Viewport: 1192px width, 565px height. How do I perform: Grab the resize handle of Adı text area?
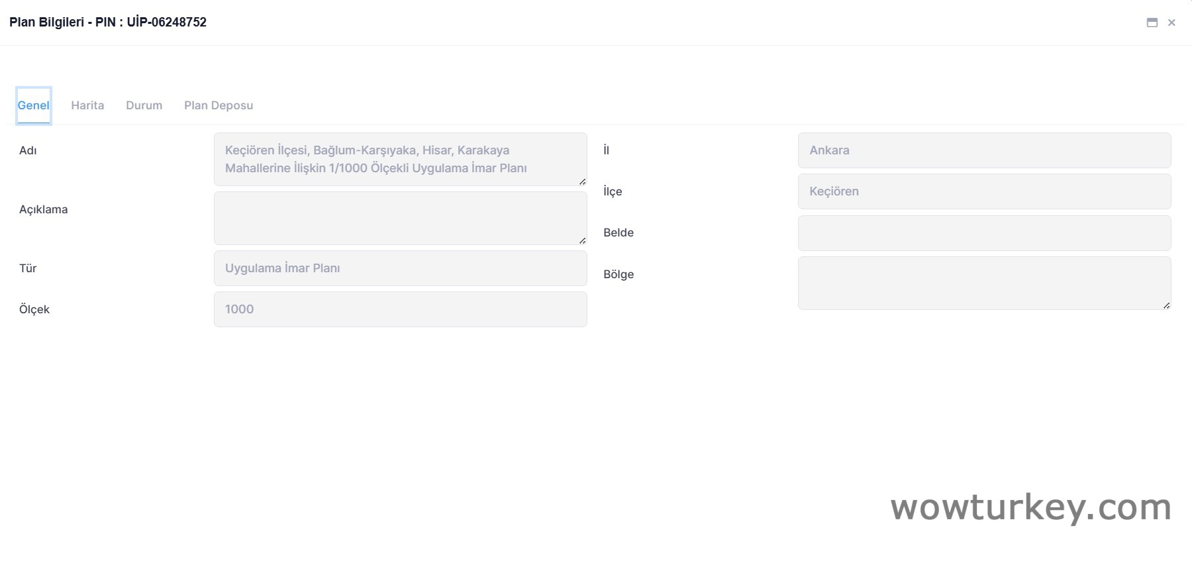(582, 181)
